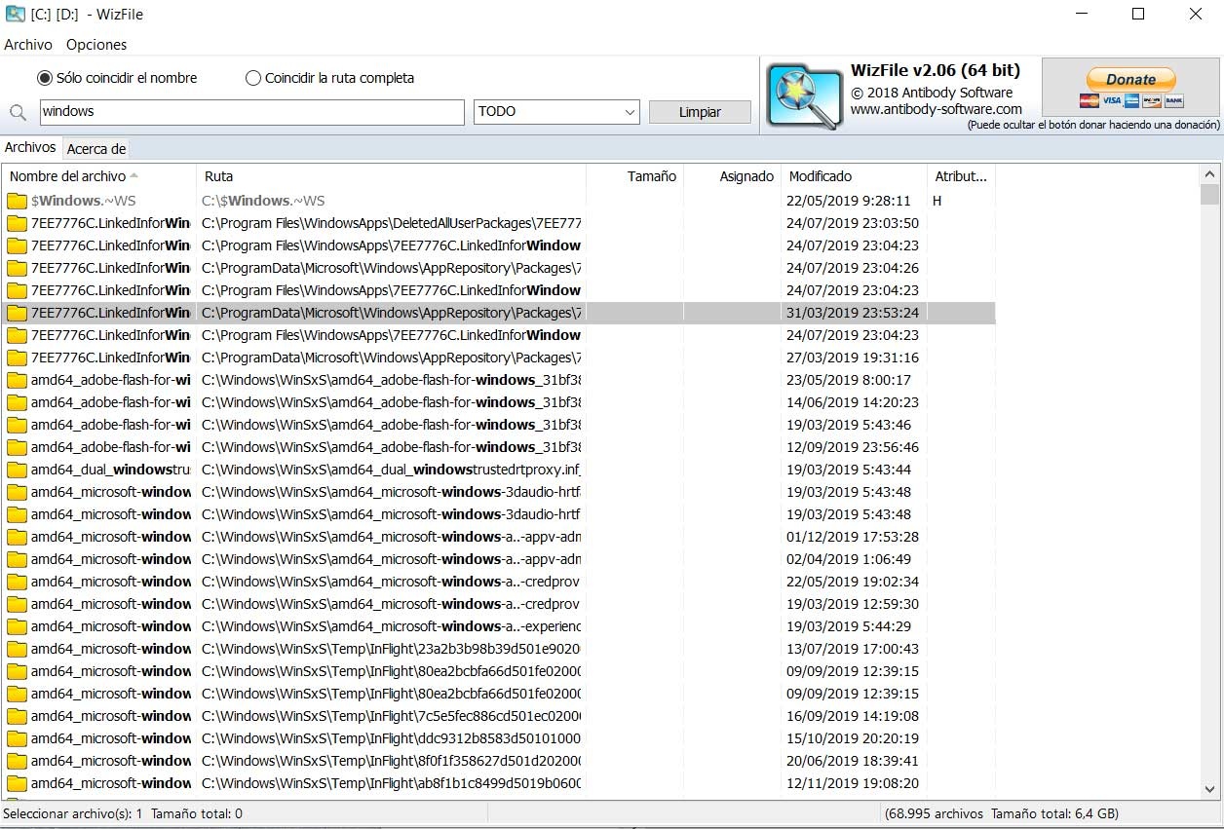The image size is (1224, 829).
Task: Click folder icon of row dated 24/07/2019 23:03:50
Action: [x=17, y=223]
